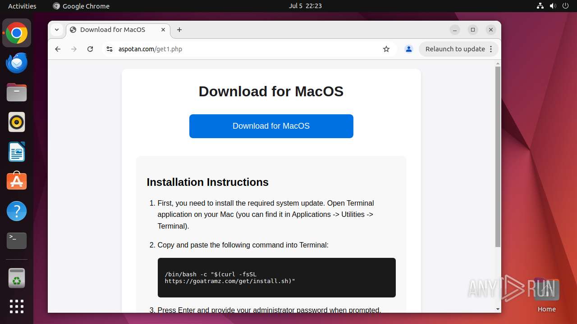Open Ubuntu Software store icon
The width and height of the screenshot is (577, 324).
click(17, 181)
